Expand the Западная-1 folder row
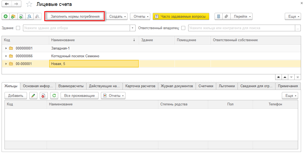 coord(6,48)
